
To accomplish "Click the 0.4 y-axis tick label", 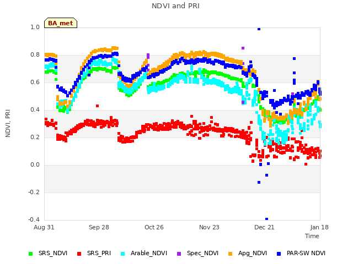I will click(x=35, y=110).
